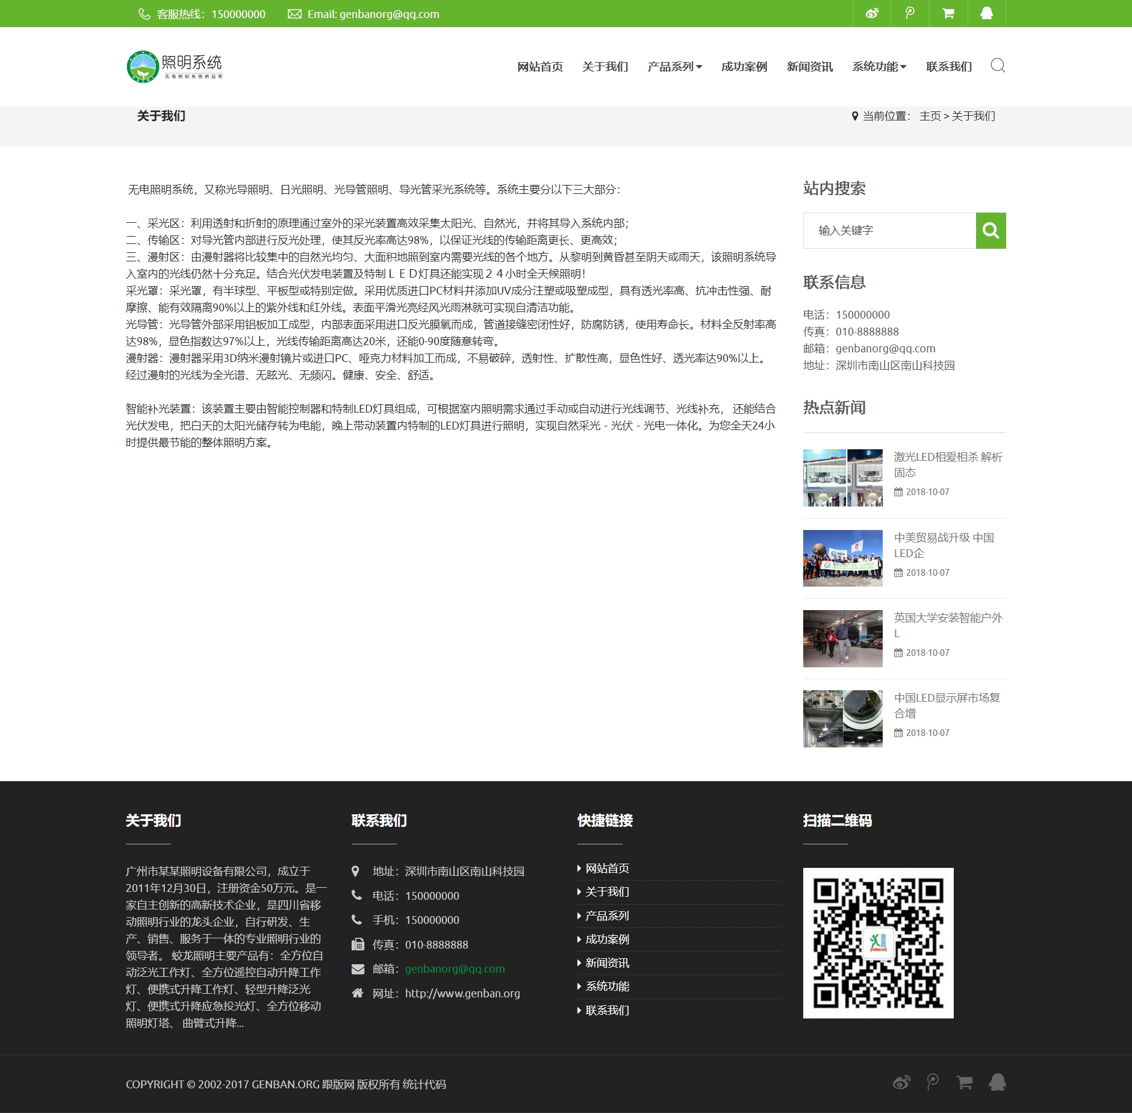The width and height of the screenshot is (1132, 1113).
Task: Open the magnifier search icon in navigation bar
Action: click(997, 66)
